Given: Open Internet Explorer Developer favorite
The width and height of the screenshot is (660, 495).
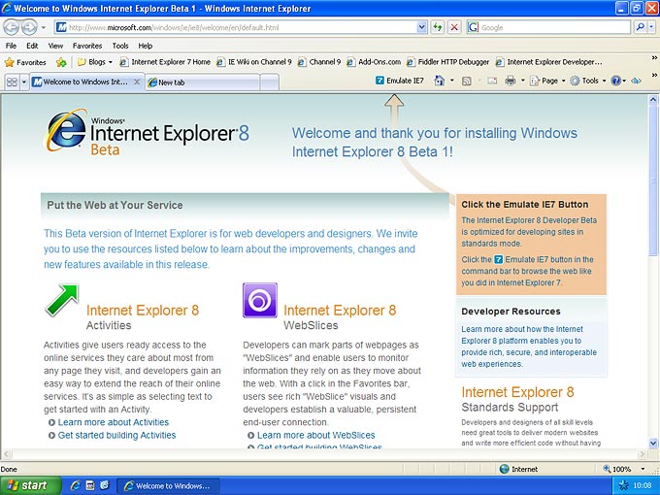Looking at the screenshot, I should [x=548, y=62].
